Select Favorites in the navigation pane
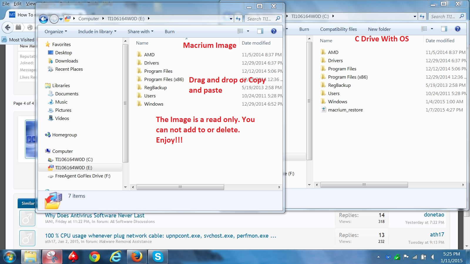The height and width of the screenshot is (264, 470). coord(61,44)
